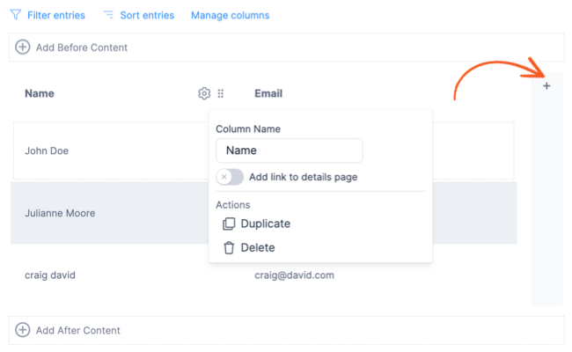
Task: Select the John Doe entry
Action: pos(47,151)
